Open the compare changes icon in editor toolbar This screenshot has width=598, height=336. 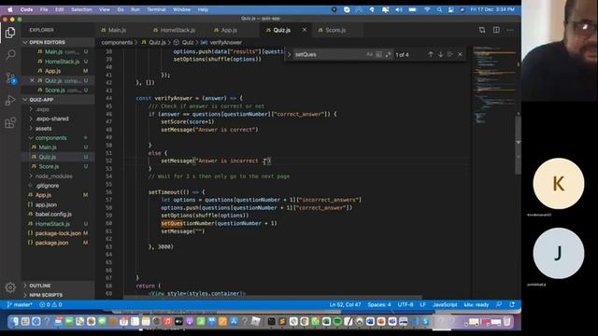point(482,30)
